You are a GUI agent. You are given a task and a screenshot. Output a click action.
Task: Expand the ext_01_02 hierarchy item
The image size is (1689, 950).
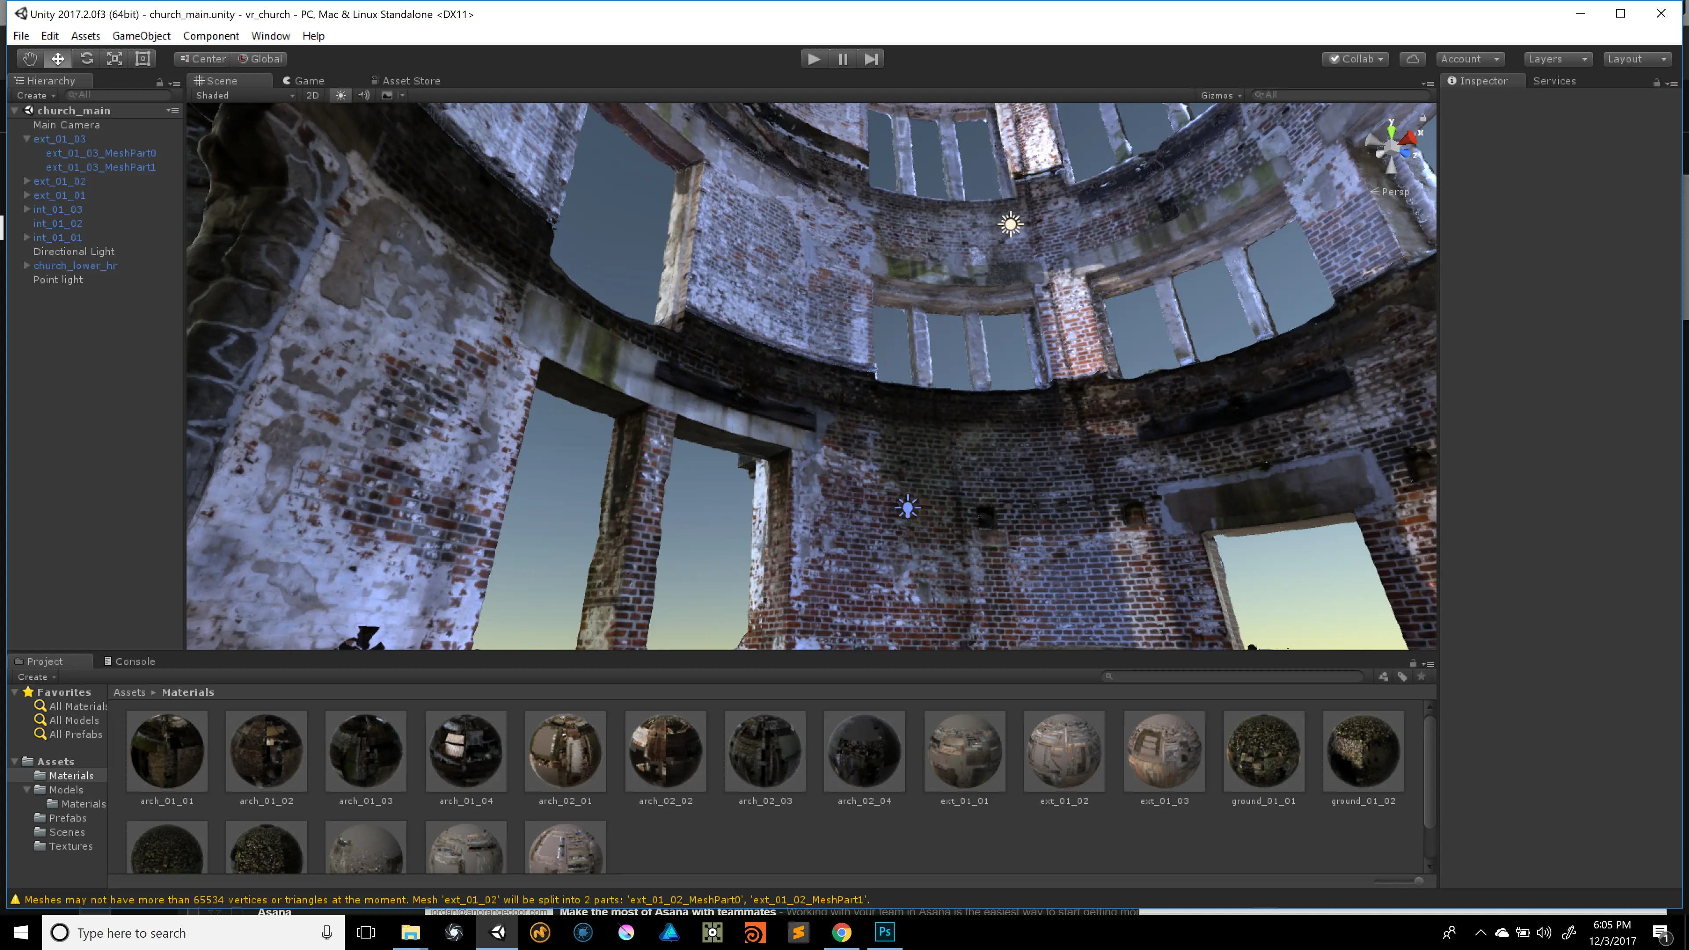coord(27,181)
